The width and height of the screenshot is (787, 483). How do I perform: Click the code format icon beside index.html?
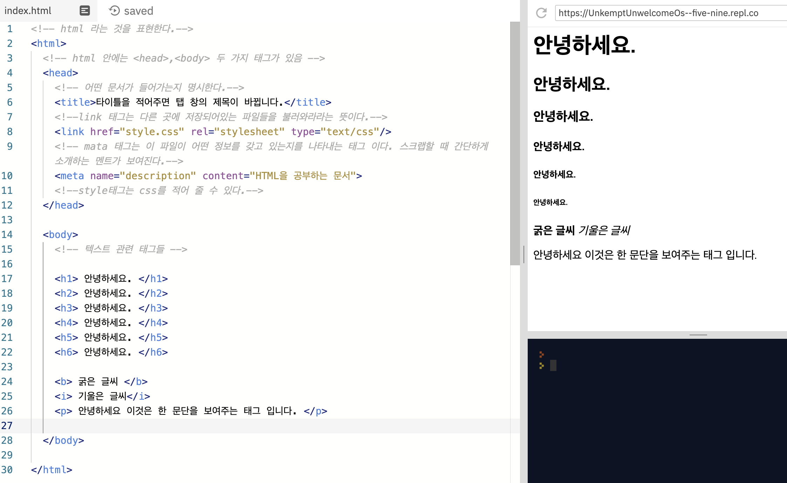84,11
